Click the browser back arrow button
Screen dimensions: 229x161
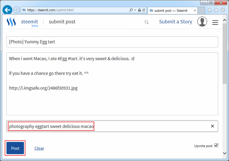[7, 10]
